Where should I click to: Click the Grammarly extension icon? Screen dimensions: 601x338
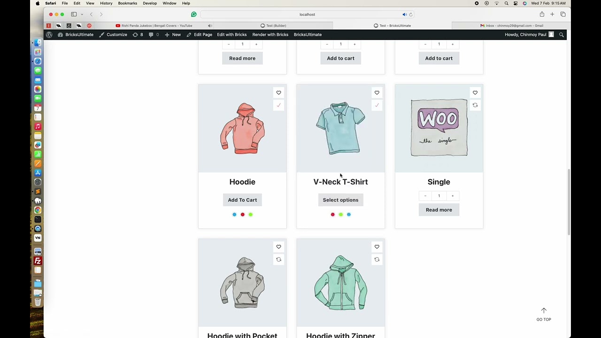pyautogui.click(x=194, y=15)
